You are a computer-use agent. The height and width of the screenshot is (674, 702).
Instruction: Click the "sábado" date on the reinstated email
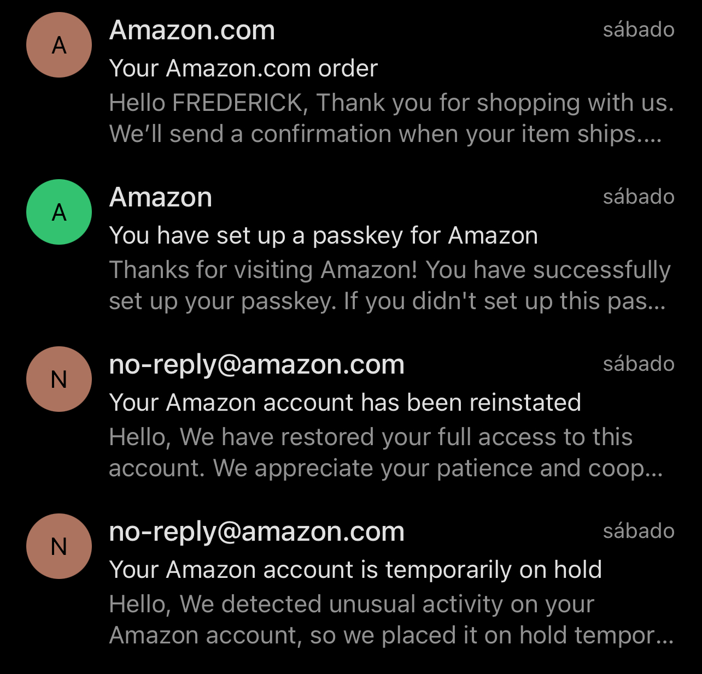click(x=638, y=364)
